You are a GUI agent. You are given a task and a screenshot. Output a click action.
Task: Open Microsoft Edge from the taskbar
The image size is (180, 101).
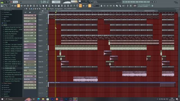coord(39,99)
